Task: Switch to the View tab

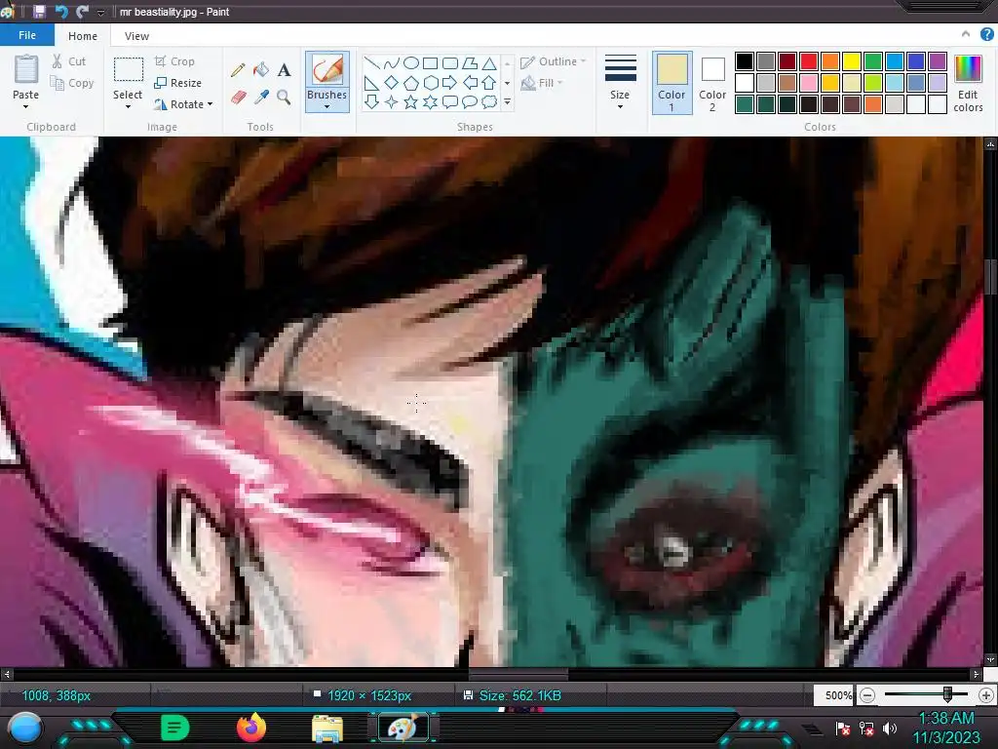Action: 136,36
